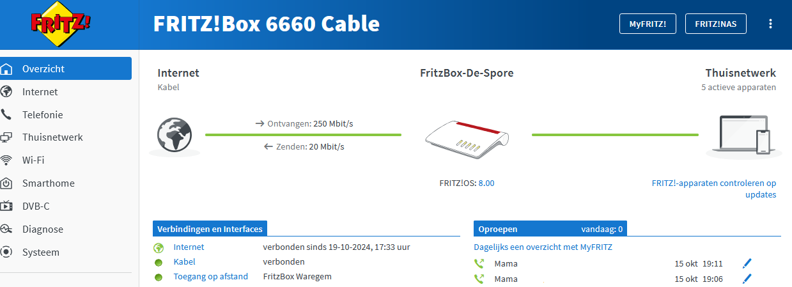Click the globe Internet icon in diagram
The image size is (792, 287).
(x=175, y=135)
